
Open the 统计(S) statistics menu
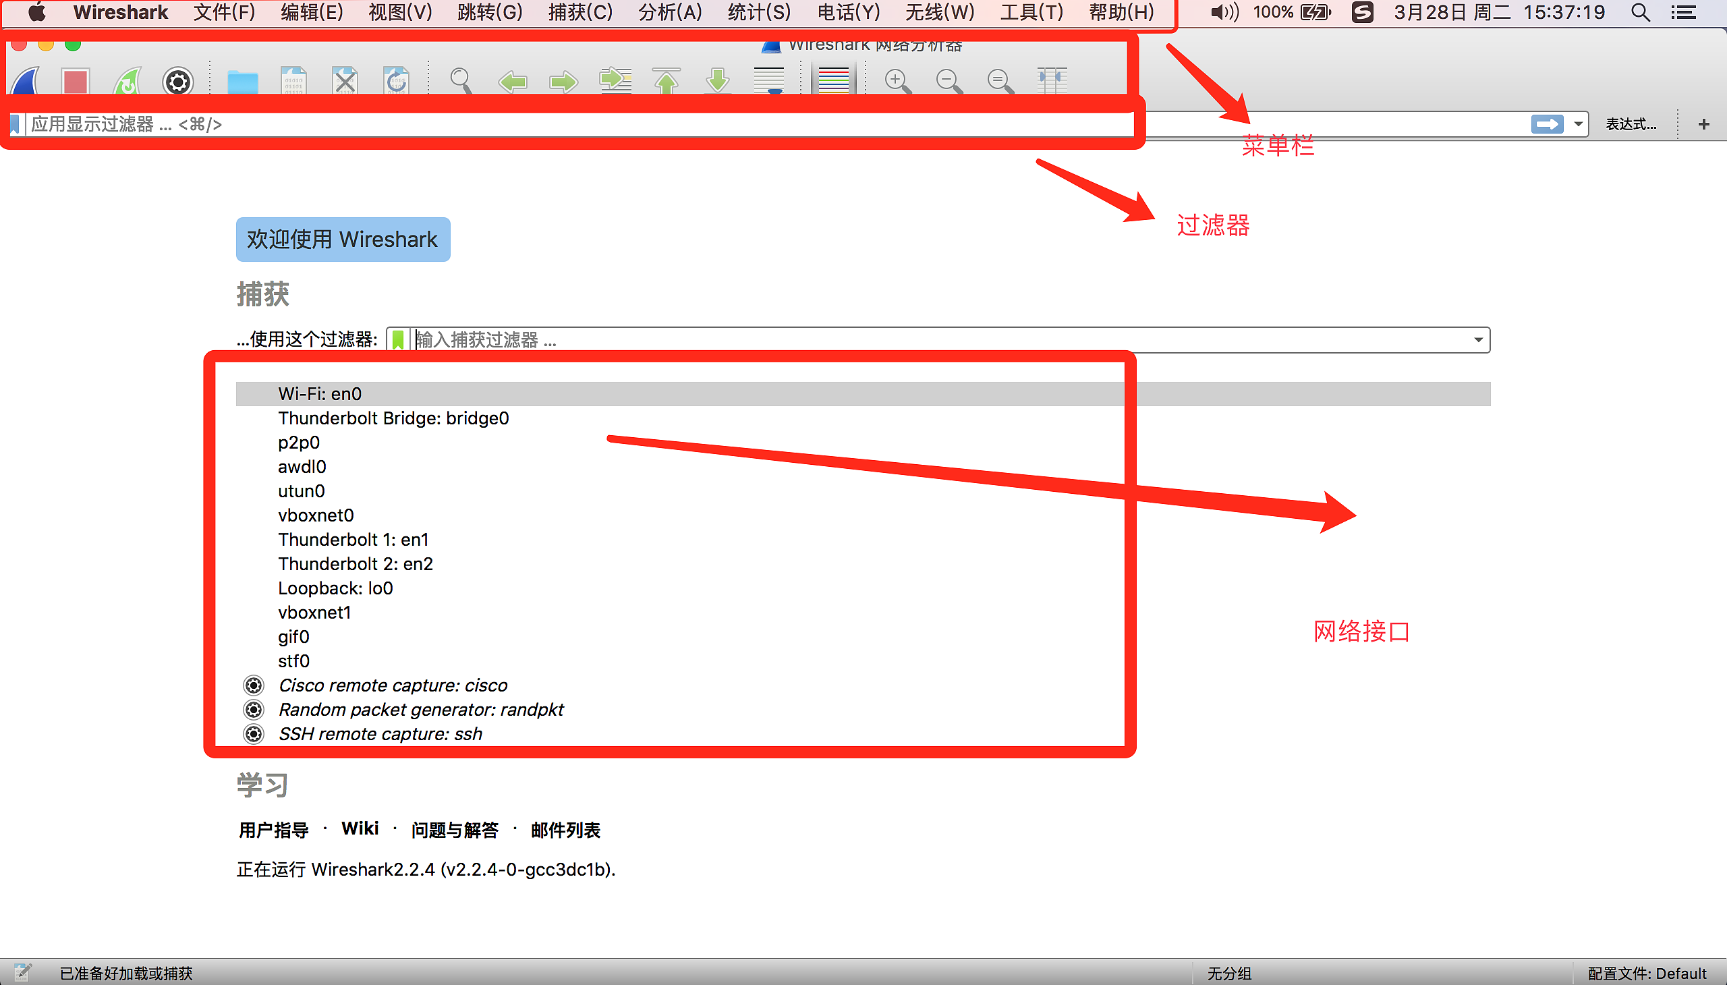[758, 12]
